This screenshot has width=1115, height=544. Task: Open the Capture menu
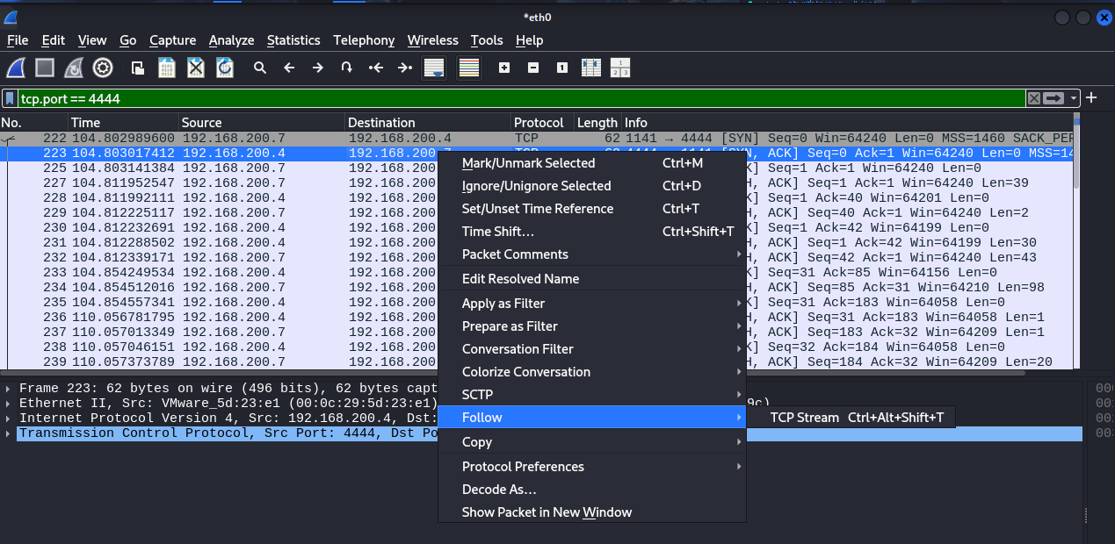[x=172, y=40]
